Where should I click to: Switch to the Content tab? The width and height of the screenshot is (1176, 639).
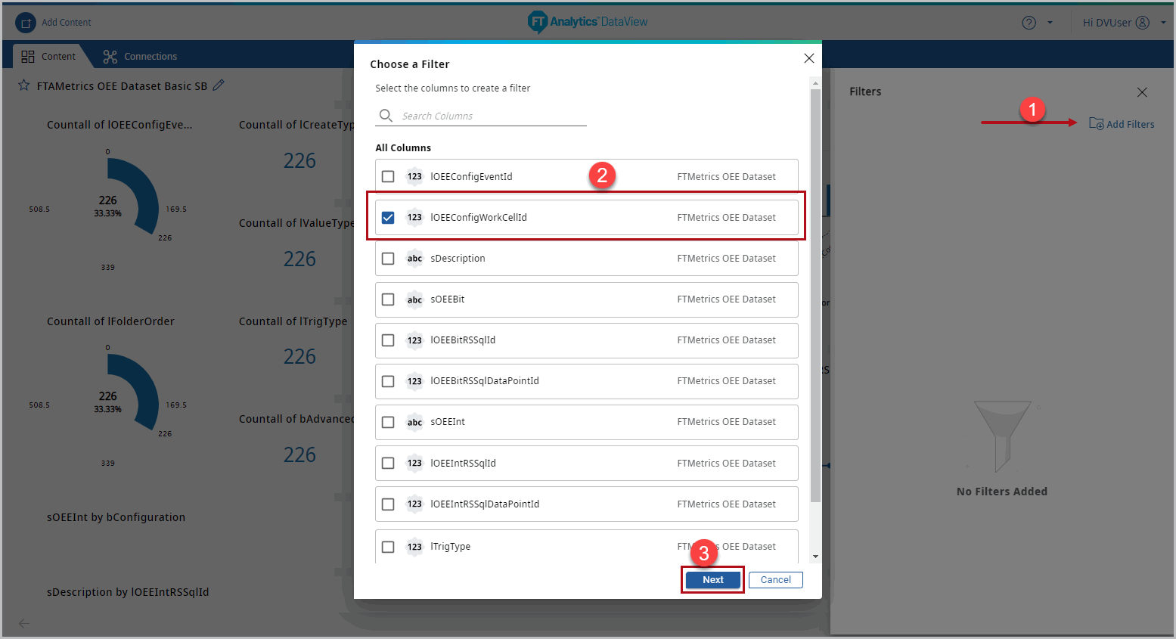(x=49, y=57)
